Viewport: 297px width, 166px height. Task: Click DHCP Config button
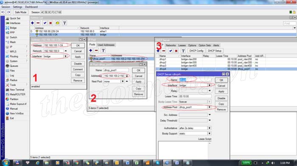tap(196, 51)
